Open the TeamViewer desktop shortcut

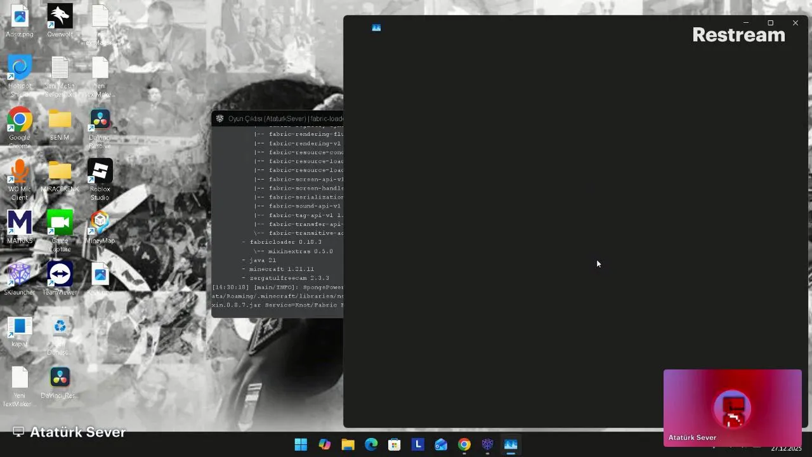[60, 279]
